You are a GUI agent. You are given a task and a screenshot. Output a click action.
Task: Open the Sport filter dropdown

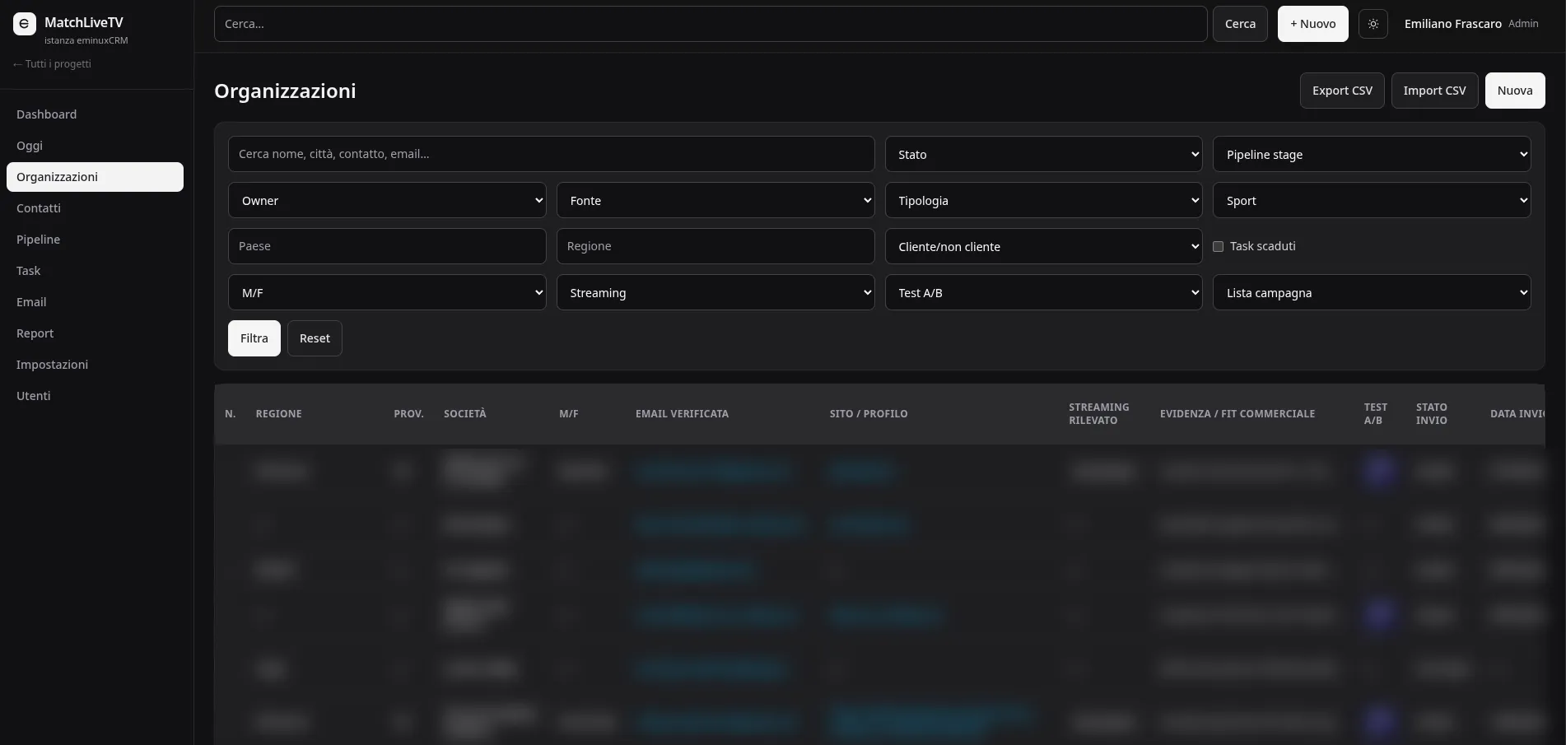[x=1372, y=200]
